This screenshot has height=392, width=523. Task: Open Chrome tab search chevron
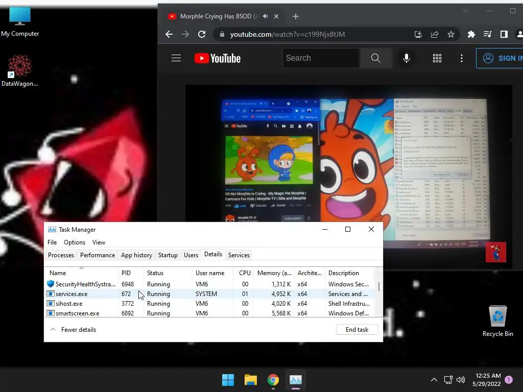(466, 11)
